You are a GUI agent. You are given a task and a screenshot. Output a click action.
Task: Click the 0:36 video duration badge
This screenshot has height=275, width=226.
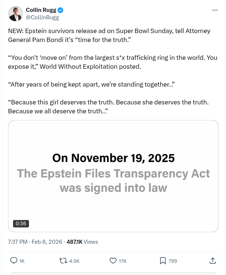click(x=21, y=223)
